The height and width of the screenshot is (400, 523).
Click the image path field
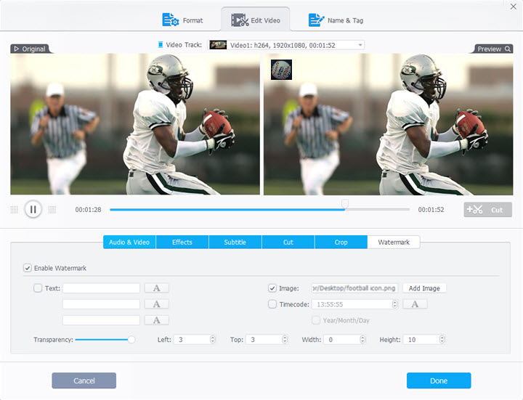click(355, 288)
